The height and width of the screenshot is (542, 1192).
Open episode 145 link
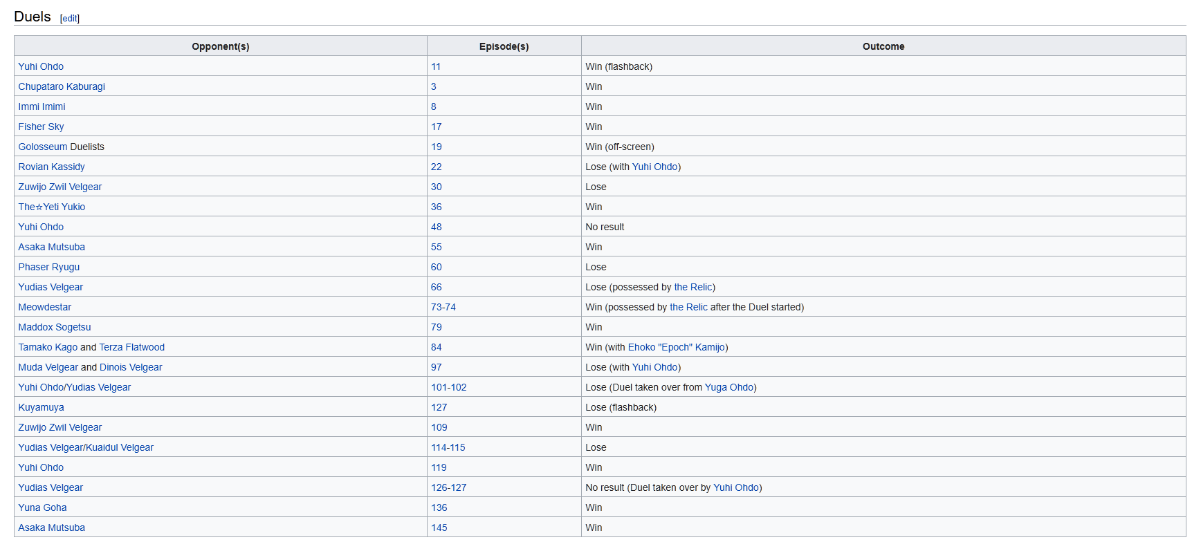(439, 527)
